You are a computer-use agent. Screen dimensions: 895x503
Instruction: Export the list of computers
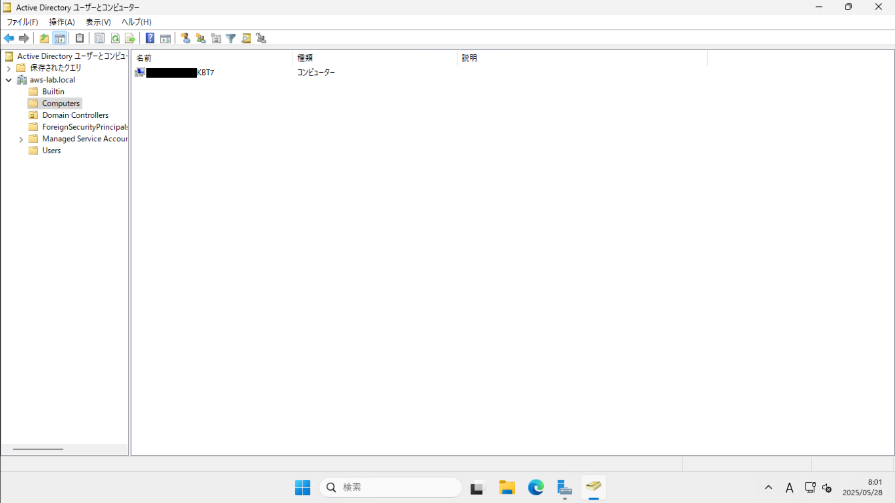coord(130,38)
